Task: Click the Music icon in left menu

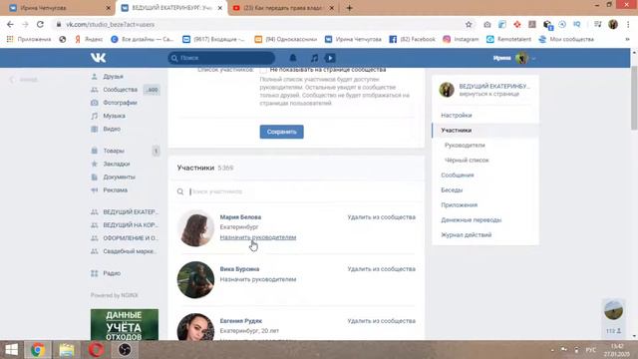Action: (x=95, y=116)
